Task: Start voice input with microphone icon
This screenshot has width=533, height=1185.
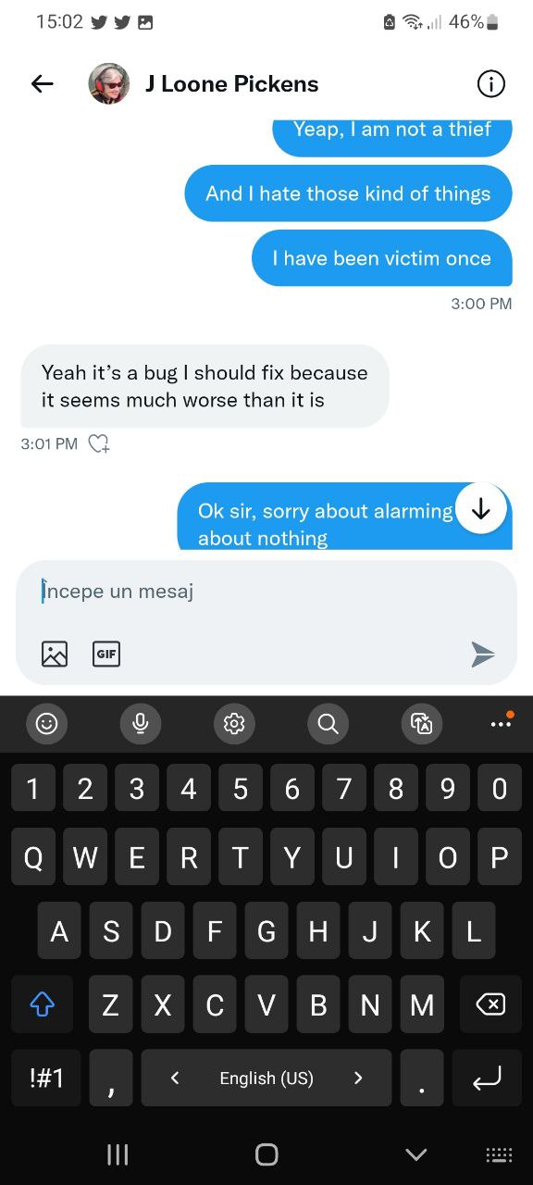Action: click(x=141, y=724)
